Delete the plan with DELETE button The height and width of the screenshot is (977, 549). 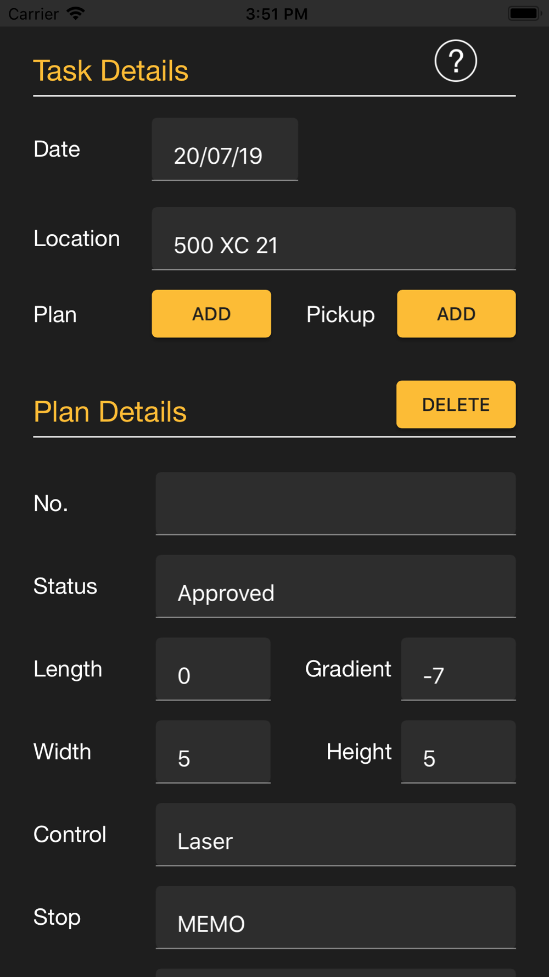coord(456,404)
